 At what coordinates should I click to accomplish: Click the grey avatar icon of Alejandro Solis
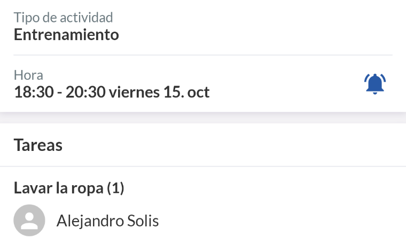(29, 220)
